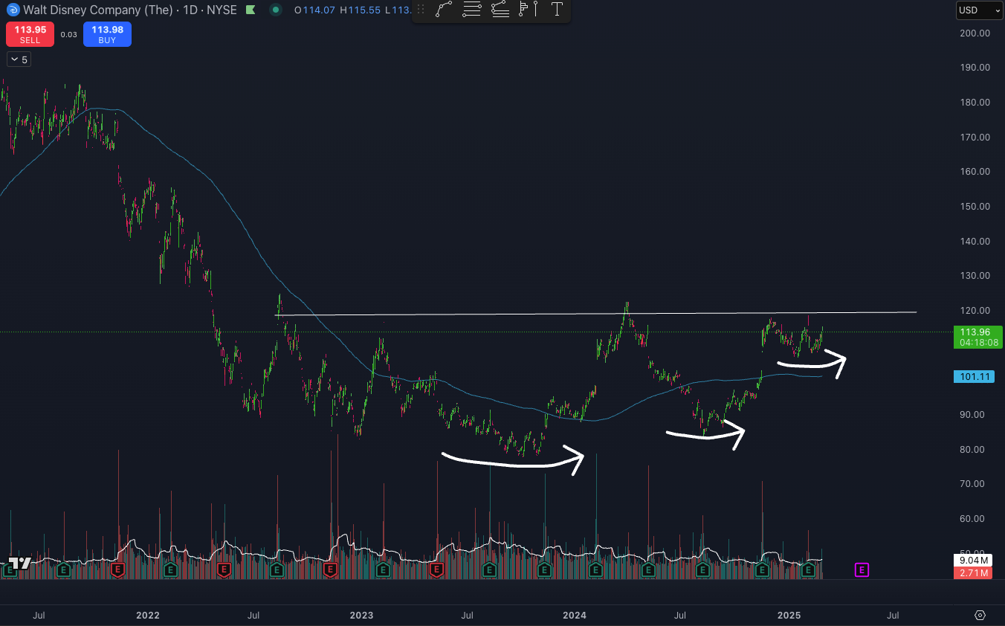Toggle the purple E earnings marker
This screenshot has height=626, width=1005.
coord(861,569)
